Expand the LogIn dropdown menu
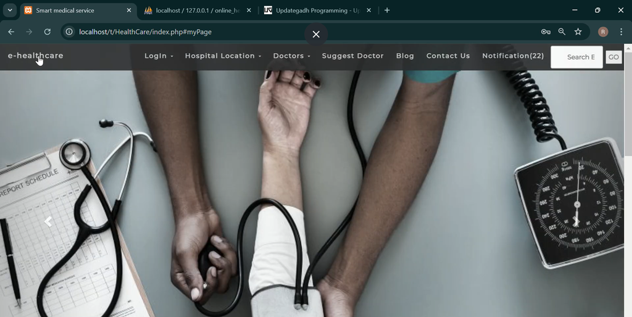This screenshot has height=317, width=632. coord(159,56)
